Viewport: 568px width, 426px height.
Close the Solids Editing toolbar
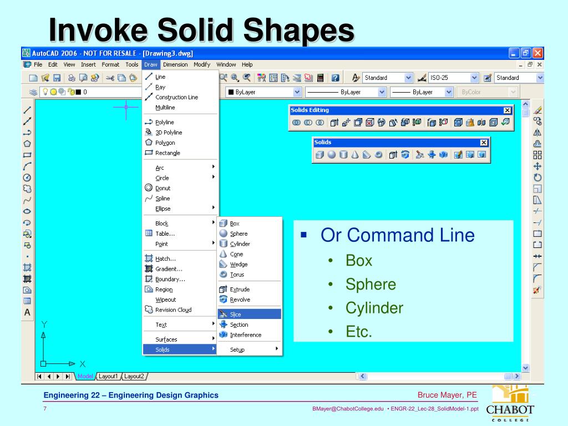[x=508, y=110]
